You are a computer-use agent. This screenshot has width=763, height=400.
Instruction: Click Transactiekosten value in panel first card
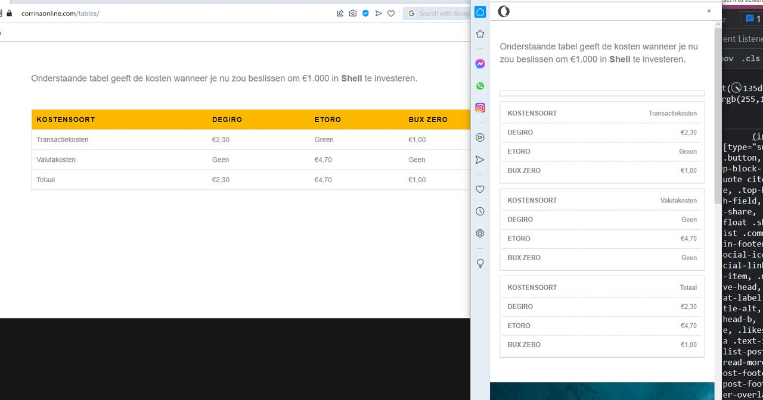pyautogui.click(x=672, y=113)
